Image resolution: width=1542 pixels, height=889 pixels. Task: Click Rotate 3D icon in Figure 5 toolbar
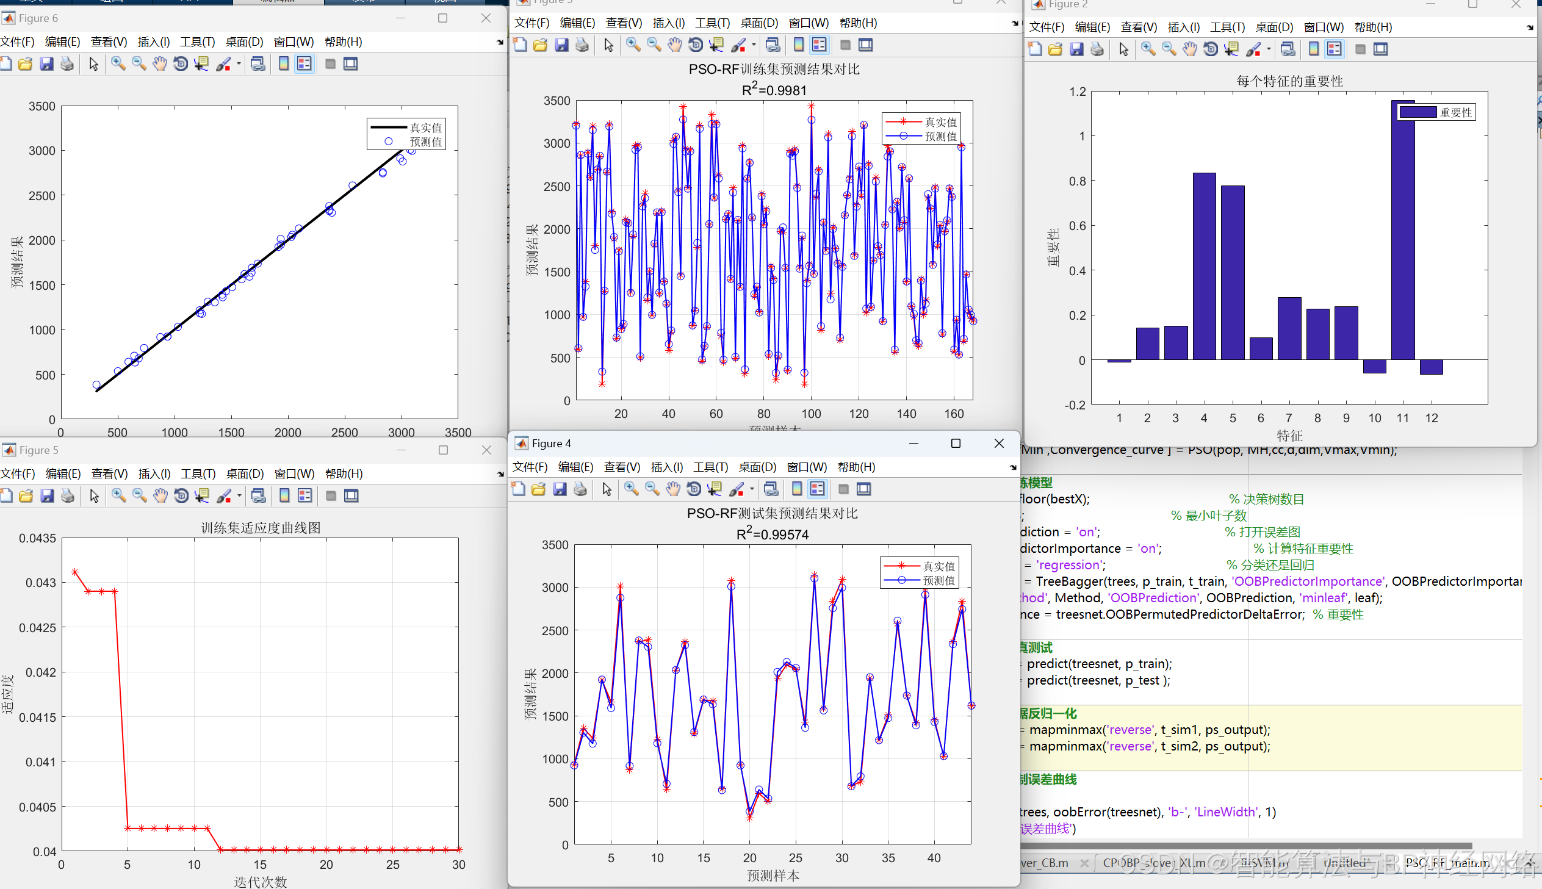tap(181, 496)
